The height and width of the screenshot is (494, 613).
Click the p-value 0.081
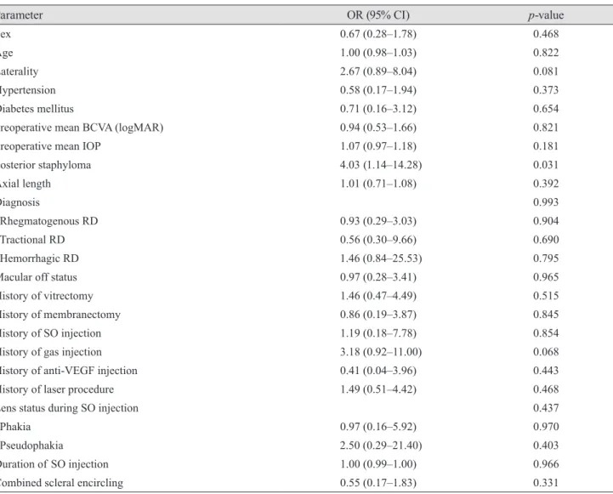click(546, 71)
